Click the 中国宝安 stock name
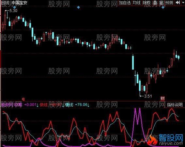Image resolution: width=185 pixels, height=147 pixels. point(20,3)
